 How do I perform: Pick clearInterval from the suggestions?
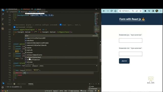pyautogui.click(x=61, y=57)
